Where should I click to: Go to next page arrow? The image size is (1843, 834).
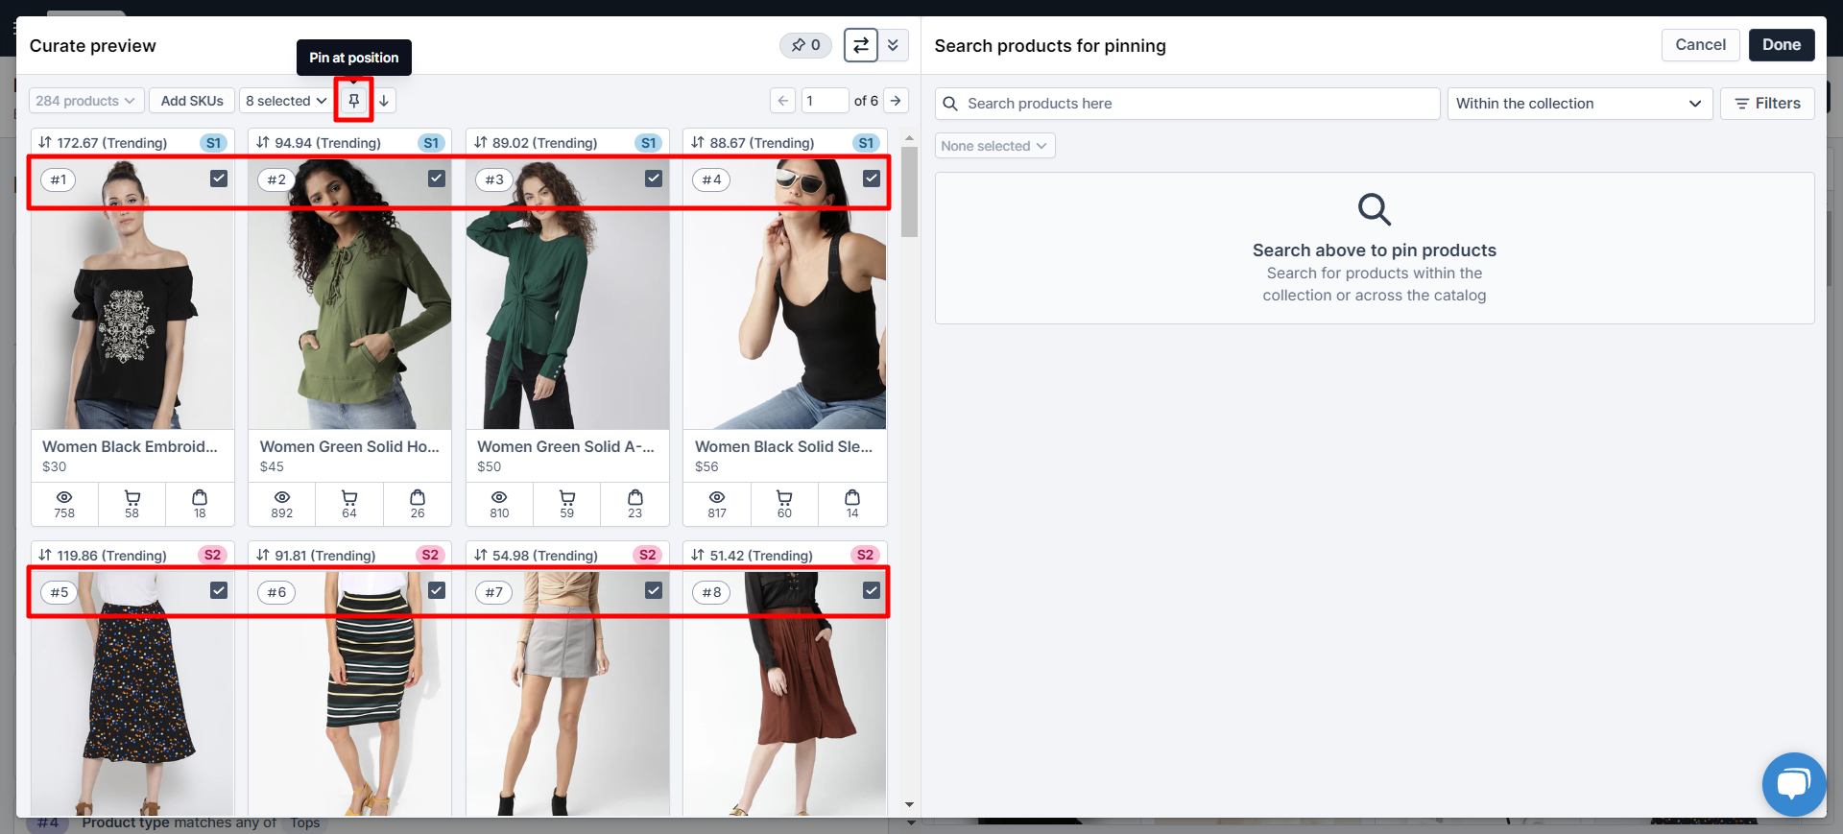click(x=896, y=101)
